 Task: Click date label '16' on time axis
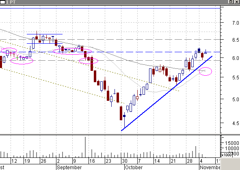click(x=92, y=161)
